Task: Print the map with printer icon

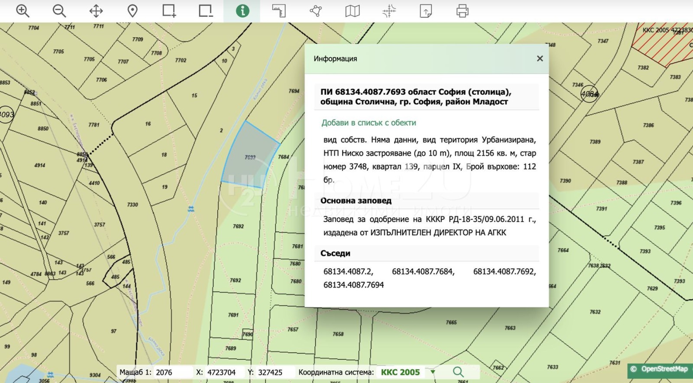Action: [462, 11]
